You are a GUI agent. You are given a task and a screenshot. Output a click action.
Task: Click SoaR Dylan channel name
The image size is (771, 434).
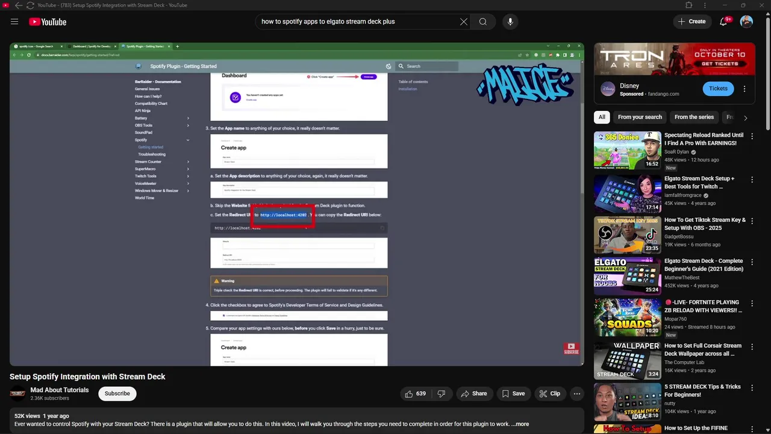[x=676, y=152]
